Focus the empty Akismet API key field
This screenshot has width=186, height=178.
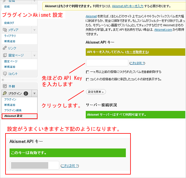pos(107,63)
